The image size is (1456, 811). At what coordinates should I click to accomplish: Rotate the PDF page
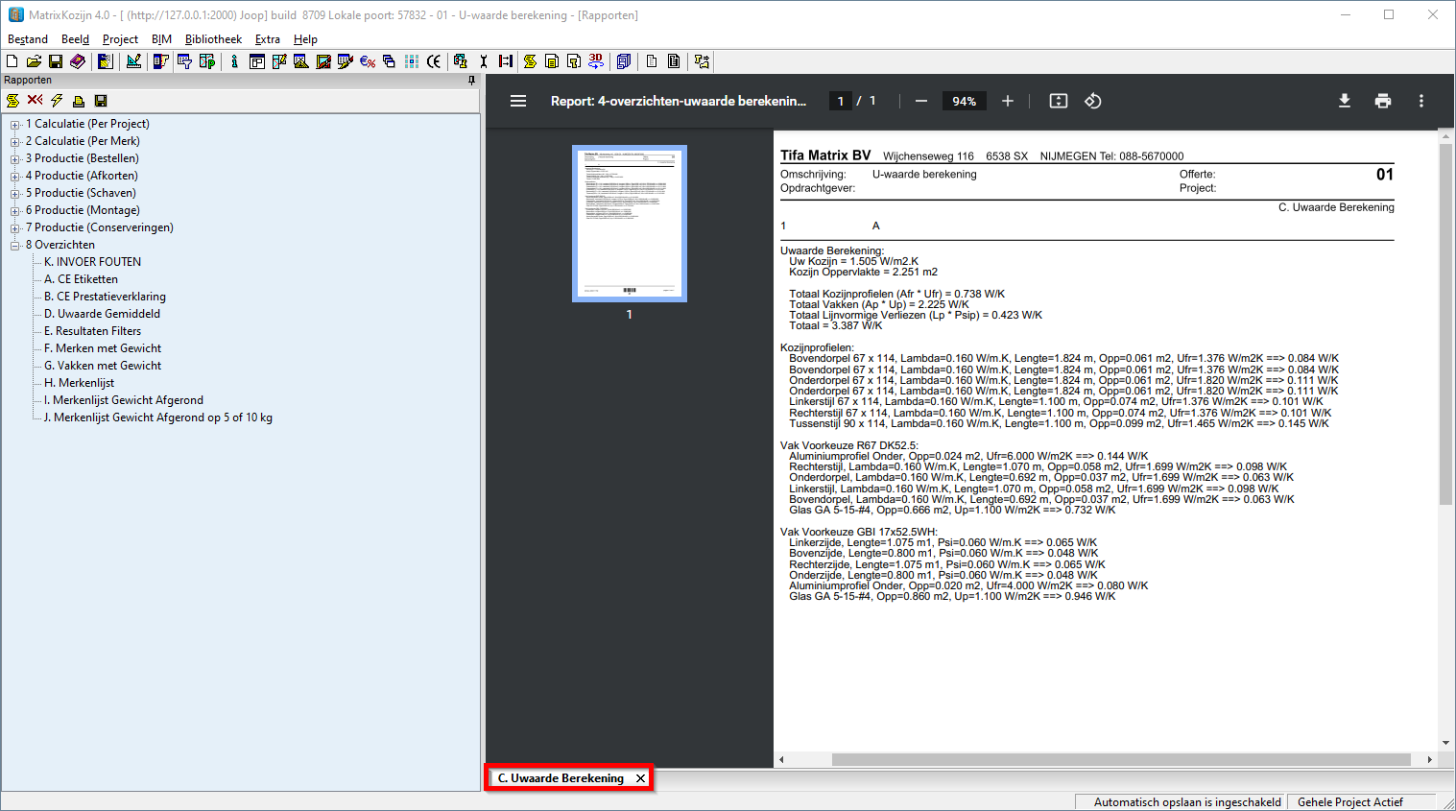1092,101
